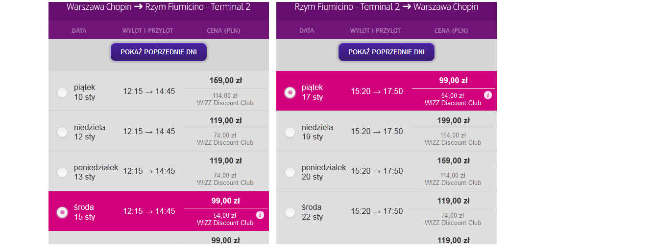654x250 pixels.
Task: Choose return flight poniedziałek 20 sty radio
Action: tap(290, 172)
